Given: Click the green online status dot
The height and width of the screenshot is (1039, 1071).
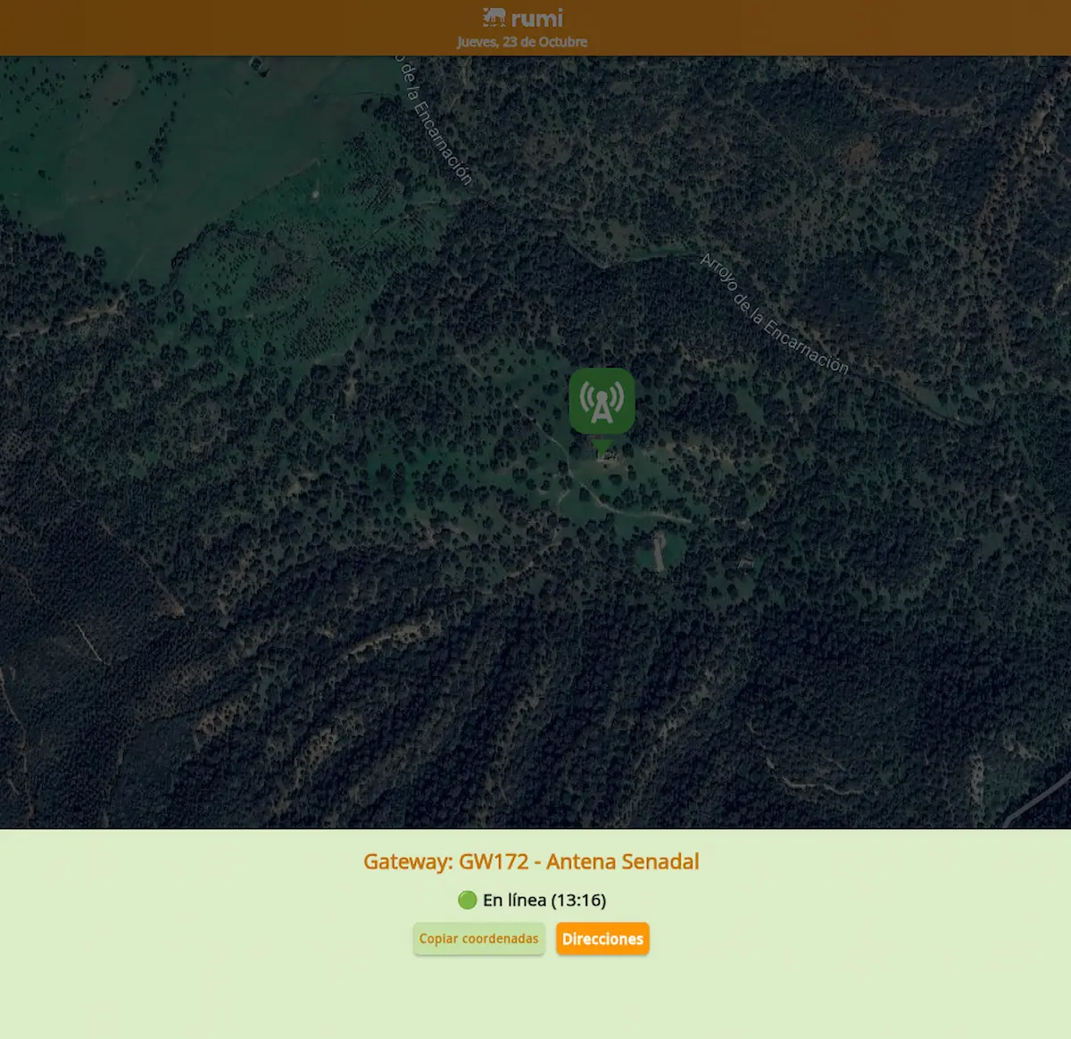Looking at the screenshot, I should point(467,900).
